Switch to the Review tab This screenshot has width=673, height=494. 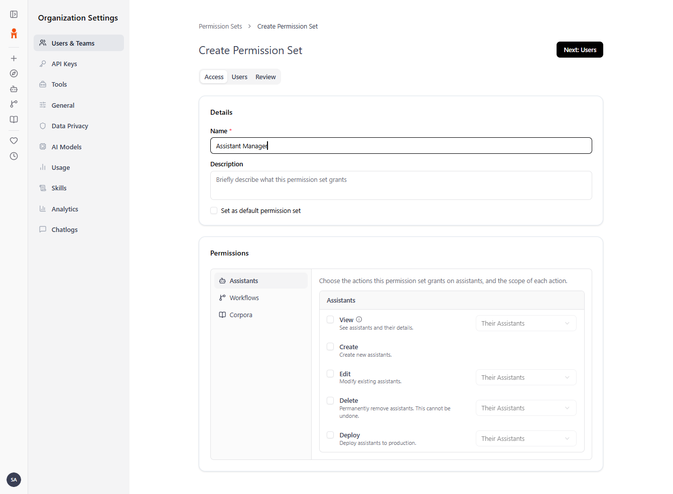click(265, 77)
